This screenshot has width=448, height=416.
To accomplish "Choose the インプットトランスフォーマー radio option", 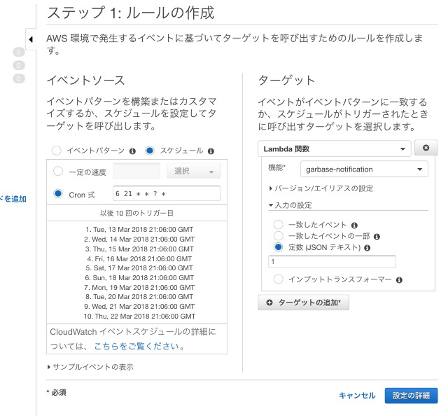I will pyautogui.click(x=278, y=279).
